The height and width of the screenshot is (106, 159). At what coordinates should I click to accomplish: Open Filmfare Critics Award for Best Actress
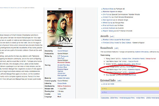[117, 43]
